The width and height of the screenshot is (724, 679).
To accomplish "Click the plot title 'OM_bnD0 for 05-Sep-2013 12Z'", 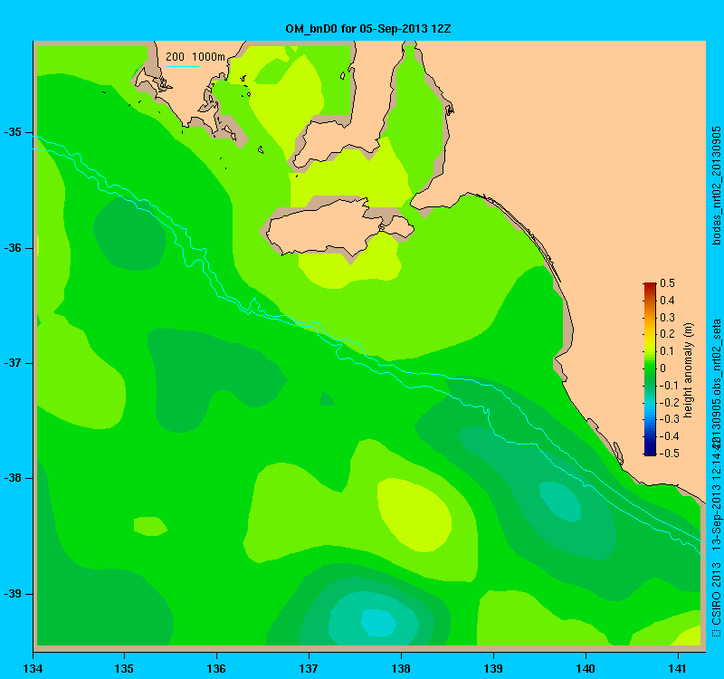I will click(x=368, y=29).
